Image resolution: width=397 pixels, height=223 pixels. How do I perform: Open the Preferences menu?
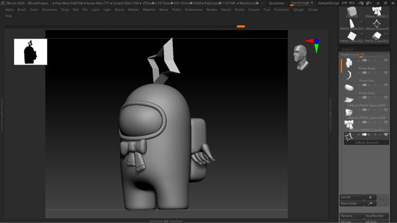(x=194, y=10)
